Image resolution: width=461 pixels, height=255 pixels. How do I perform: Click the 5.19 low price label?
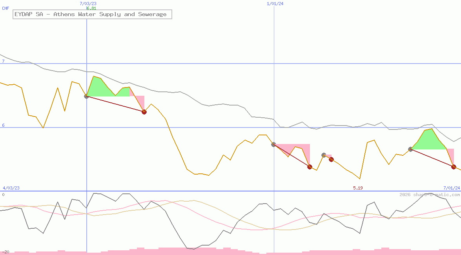tap(357, 188)
